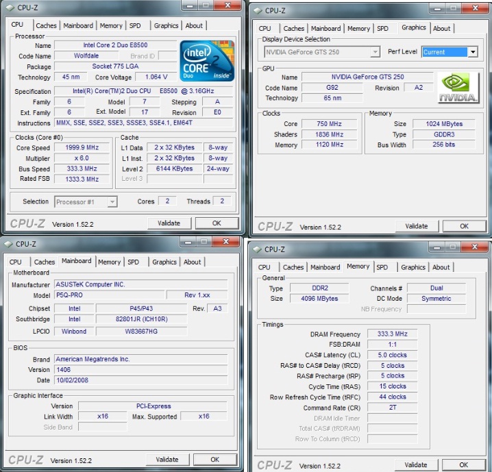492x472 pixels.
Task: Click the 'PCI-Express' graphic interface version
Action: [x=153, y=406]
